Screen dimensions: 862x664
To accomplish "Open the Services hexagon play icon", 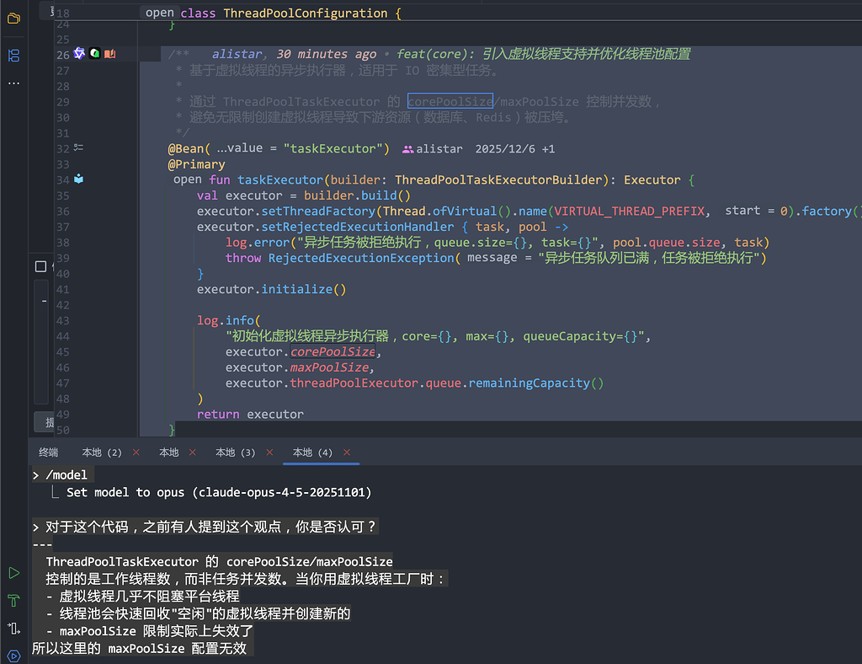I will point(13,656).
